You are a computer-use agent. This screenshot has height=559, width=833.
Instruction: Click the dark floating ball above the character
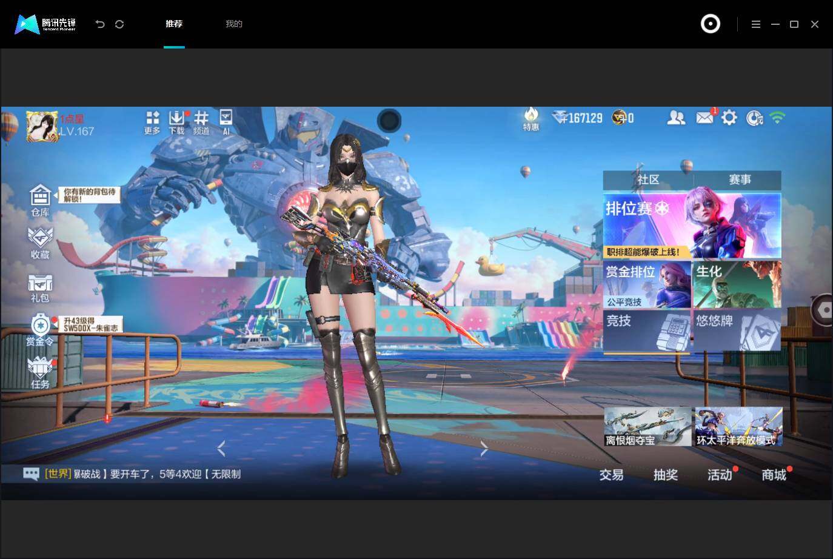point(389,121)
